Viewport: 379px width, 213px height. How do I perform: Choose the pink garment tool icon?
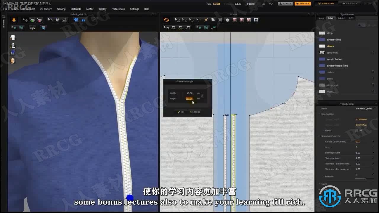pyautogui.click(x=40, y=20)
